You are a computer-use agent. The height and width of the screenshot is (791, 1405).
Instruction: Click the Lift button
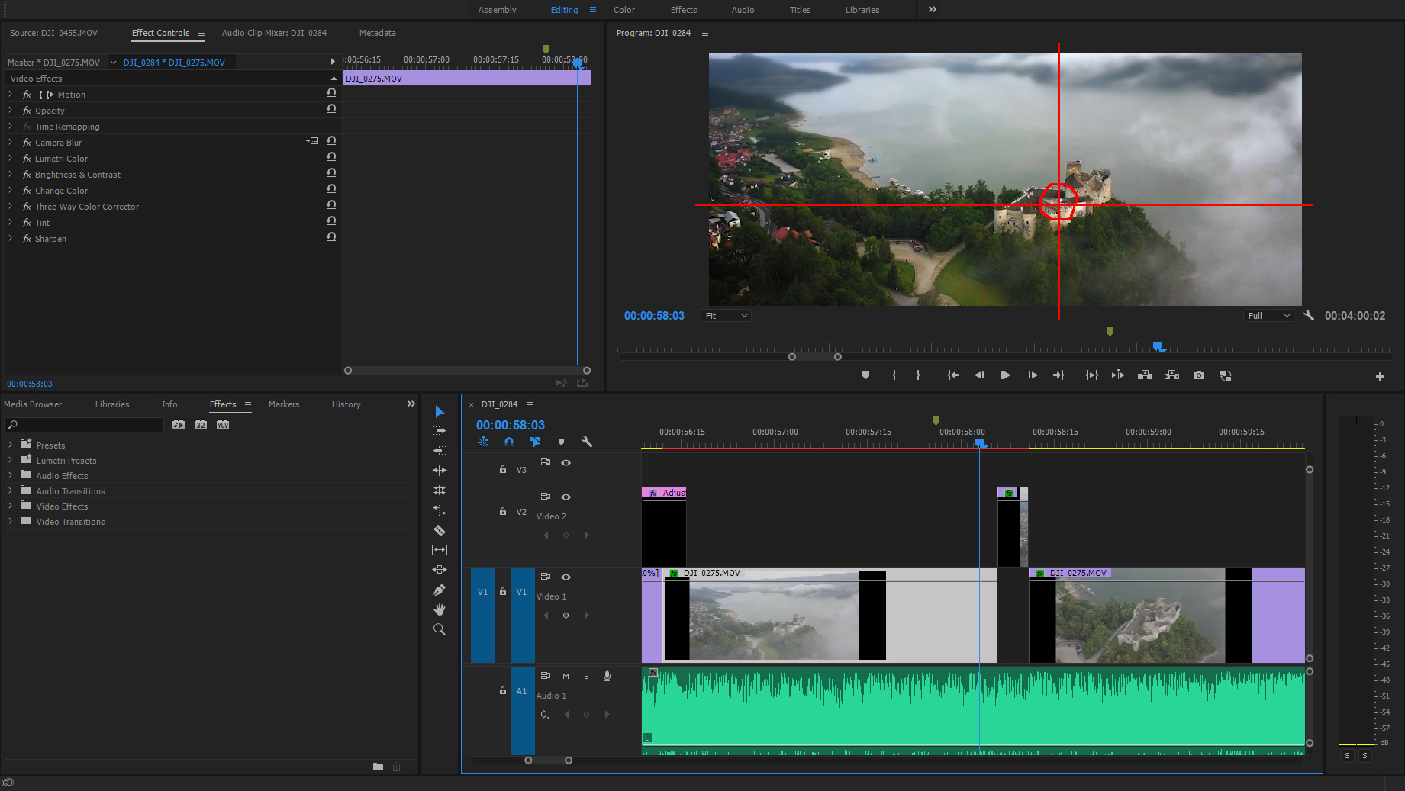pos(1145,375)
